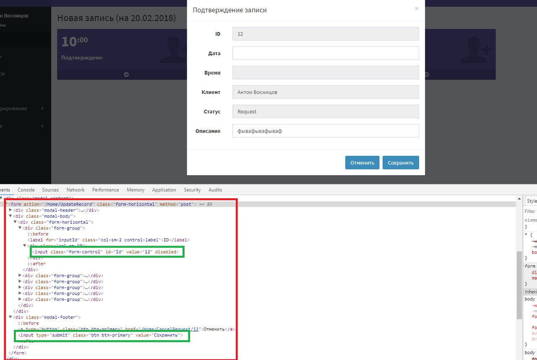Select the ::after pseudo-element under col-sm-10
The height and width of the screenshot is (360, 537).
pos(36,264)
